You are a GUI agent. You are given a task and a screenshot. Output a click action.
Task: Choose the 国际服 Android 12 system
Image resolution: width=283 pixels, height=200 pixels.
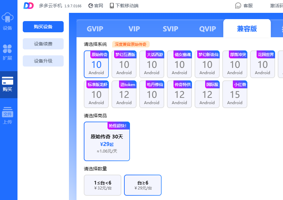[x=207, y=94]
